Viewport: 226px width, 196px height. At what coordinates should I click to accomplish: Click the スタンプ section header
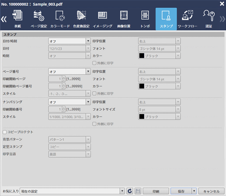(113, 34)
